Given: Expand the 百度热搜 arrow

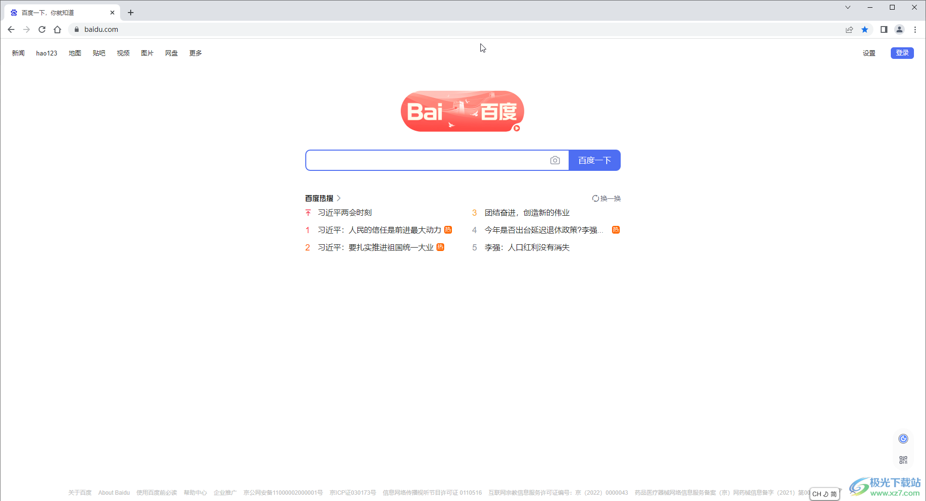Looking at the screenshot, I should (339, 198).
